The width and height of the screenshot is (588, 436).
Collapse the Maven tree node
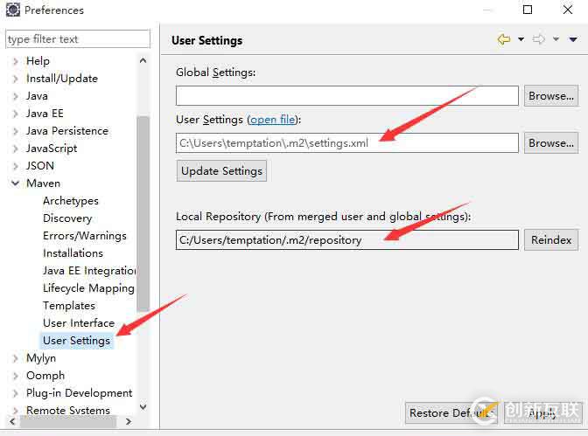(x=15, y=183)
